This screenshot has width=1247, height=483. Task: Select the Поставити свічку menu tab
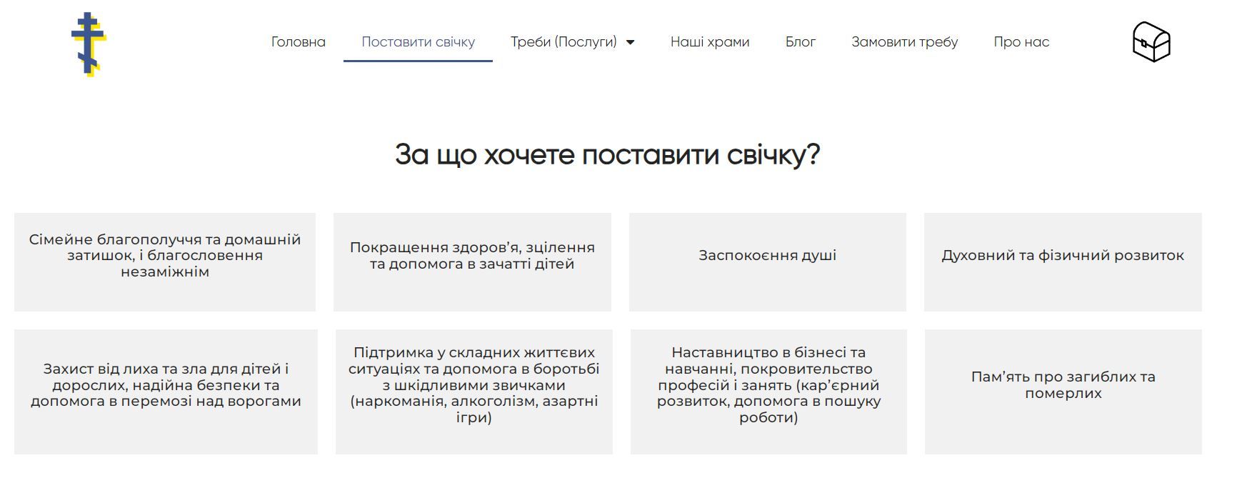[418, 42]
